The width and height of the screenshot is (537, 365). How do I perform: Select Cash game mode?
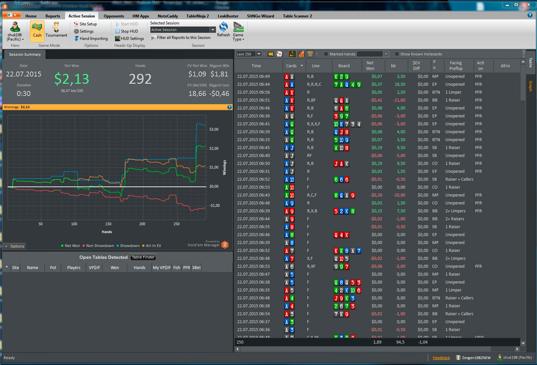[x=37, y=31]
